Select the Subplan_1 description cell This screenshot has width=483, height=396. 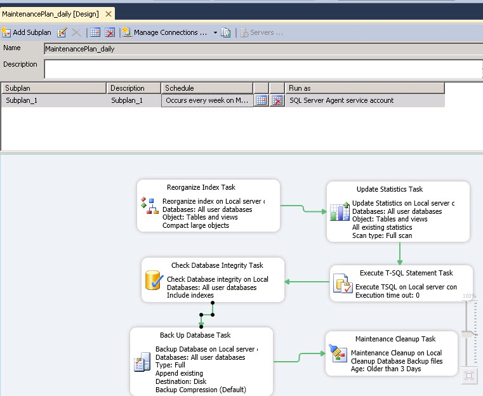[134, 100]
